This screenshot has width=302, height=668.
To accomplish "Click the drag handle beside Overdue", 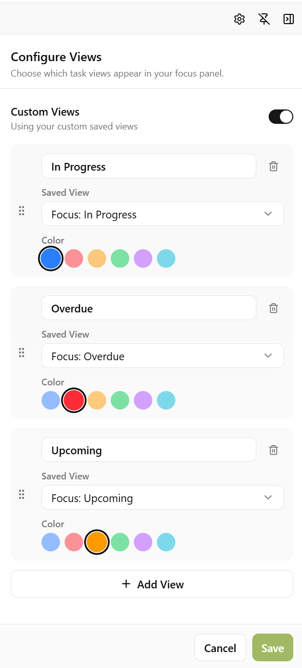I will tap(22, 352).
